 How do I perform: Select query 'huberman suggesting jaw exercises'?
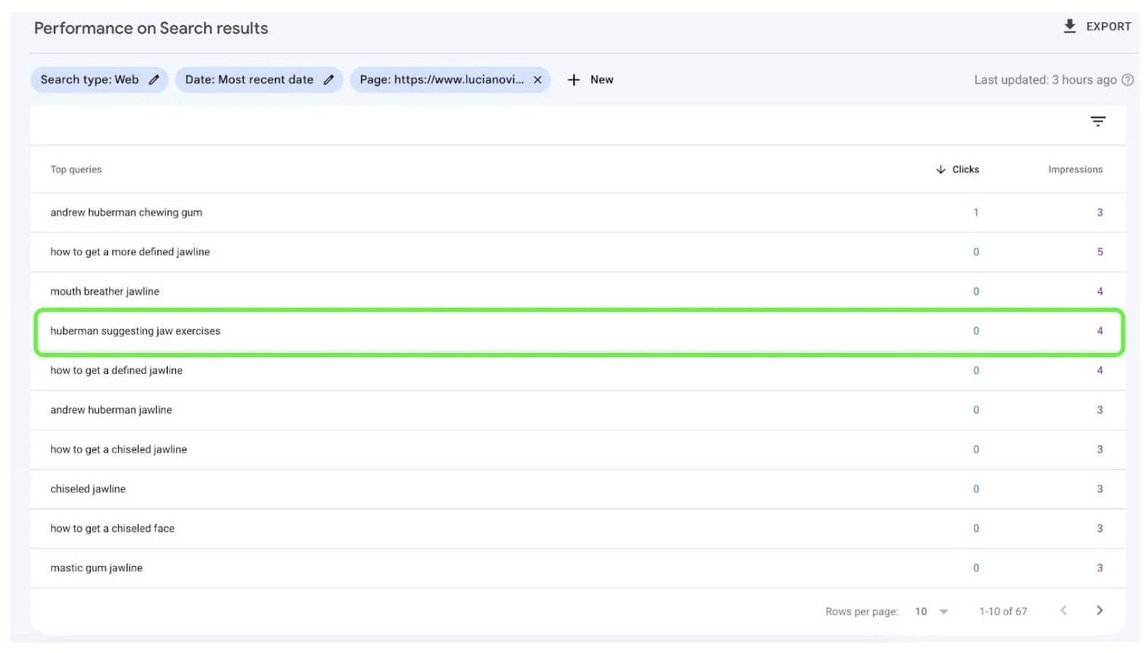[x=135, y=331]
